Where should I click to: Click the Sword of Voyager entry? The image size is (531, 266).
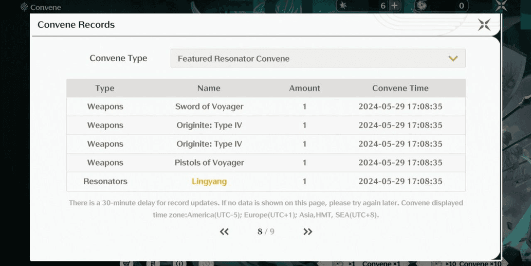pos(209,107)
